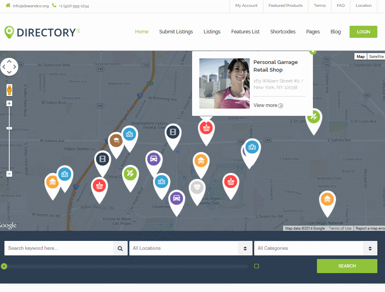Click the search distance slider track
This screenshot has width=385, height=292.
(125, 266)
